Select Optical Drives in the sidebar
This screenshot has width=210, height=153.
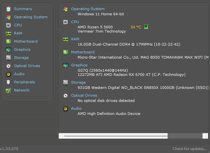[27, 66]
